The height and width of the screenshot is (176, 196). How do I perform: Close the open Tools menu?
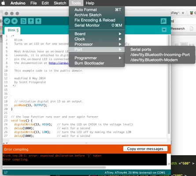pyautogui.click(x=76, y=3)
